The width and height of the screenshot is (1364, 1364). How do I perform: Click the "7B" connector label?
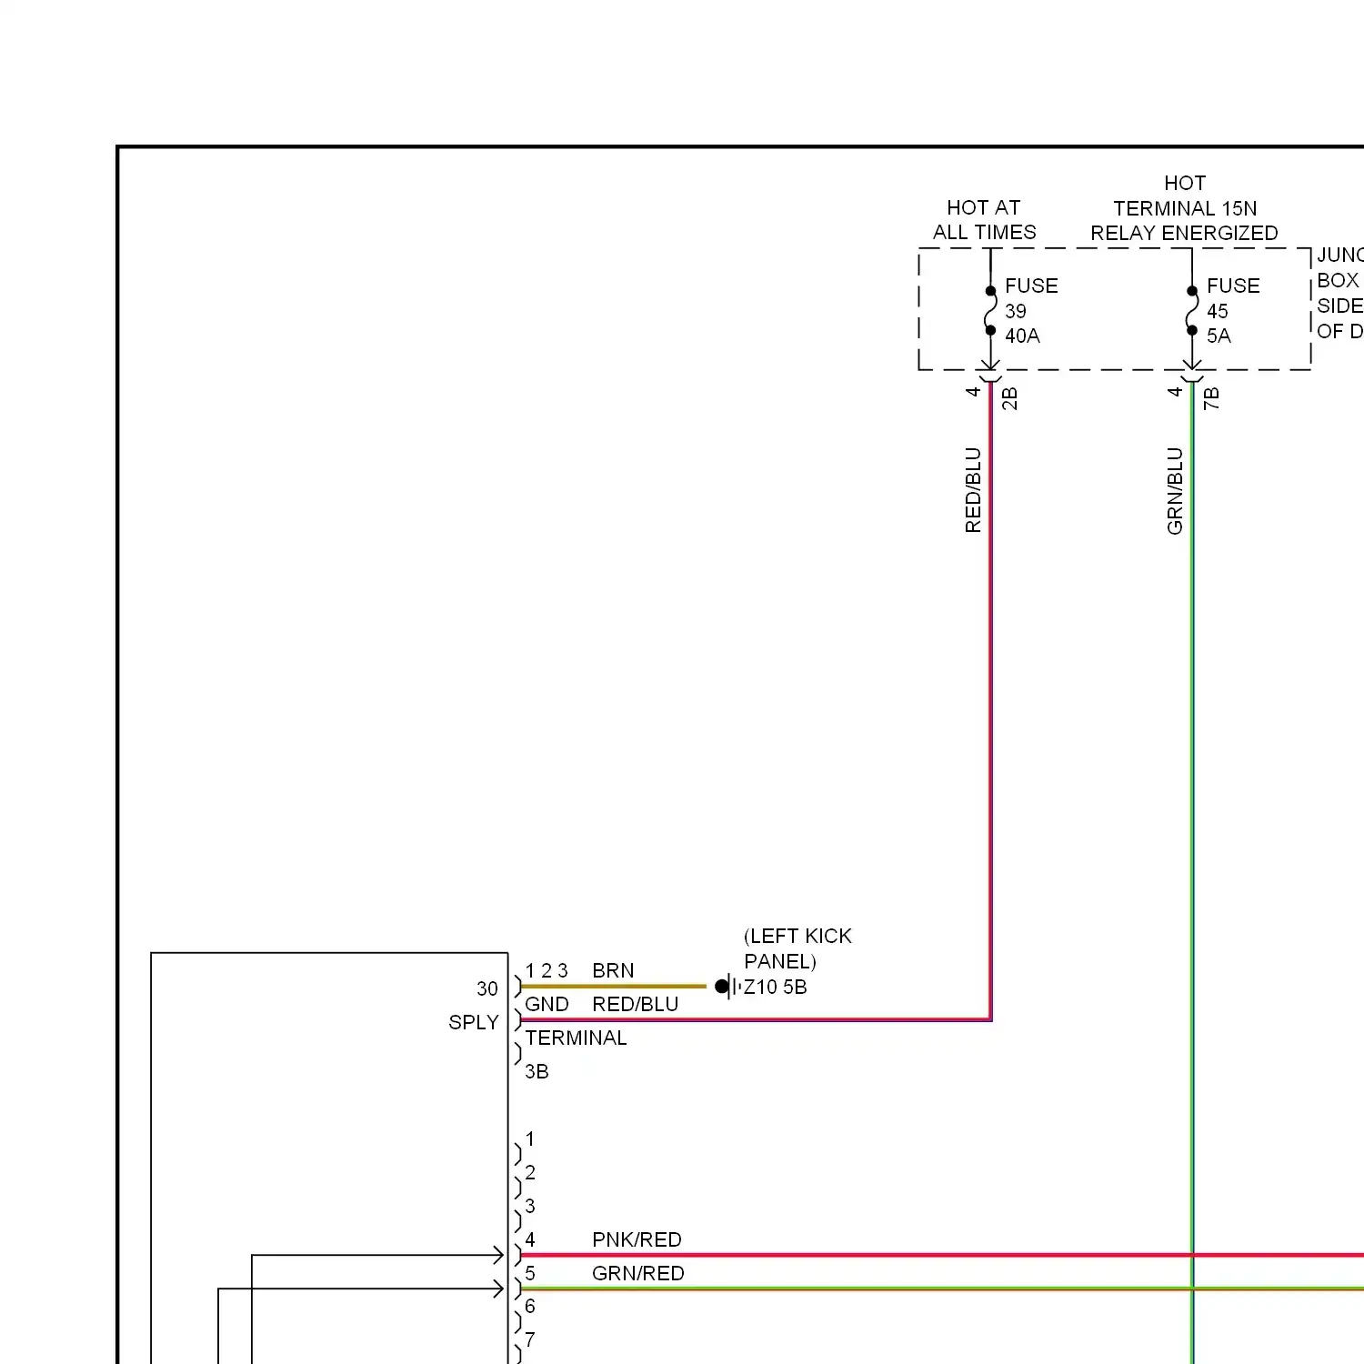[x=1211, y=398]
